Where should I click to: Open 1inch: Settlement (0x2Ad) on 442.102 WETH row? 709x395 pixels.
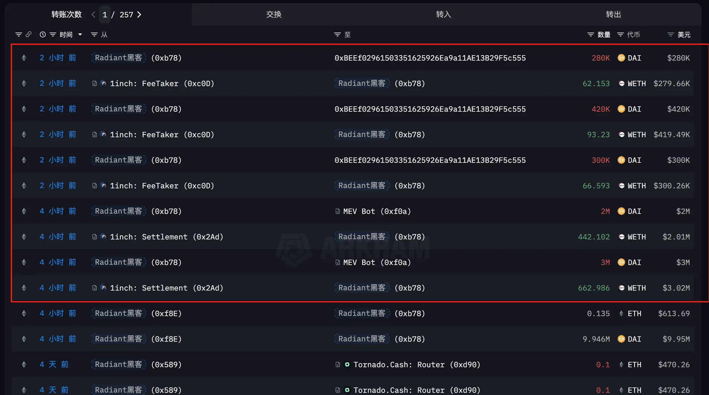(167, 237)
